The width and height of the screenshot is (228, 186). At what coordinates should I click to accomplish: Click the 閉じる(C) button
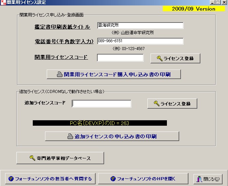coord(208,179)
